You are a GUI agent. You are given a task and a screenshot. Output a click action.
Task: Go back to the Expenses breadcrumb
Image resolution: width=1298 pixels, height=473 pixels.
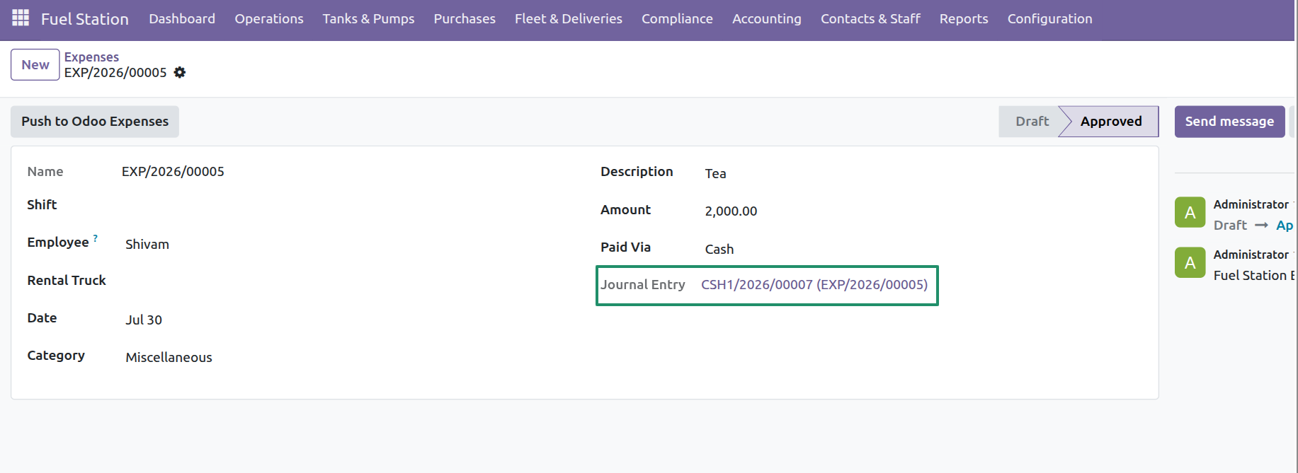91,57
